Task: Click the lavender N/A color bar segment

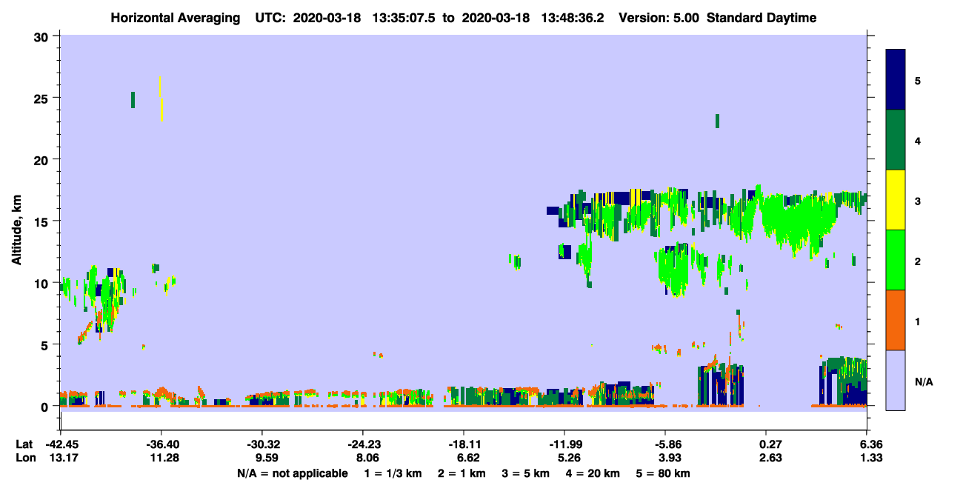Action: [x=896, y=380]
